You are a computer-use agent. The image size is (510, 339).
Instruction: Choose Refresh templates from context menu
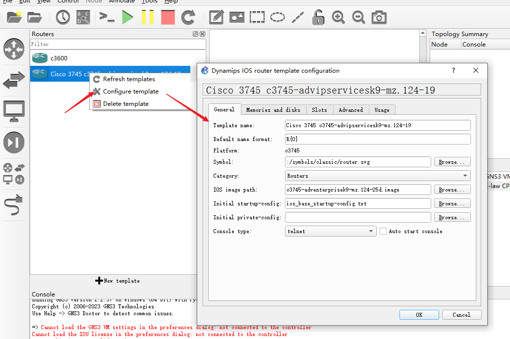point(129,79)
